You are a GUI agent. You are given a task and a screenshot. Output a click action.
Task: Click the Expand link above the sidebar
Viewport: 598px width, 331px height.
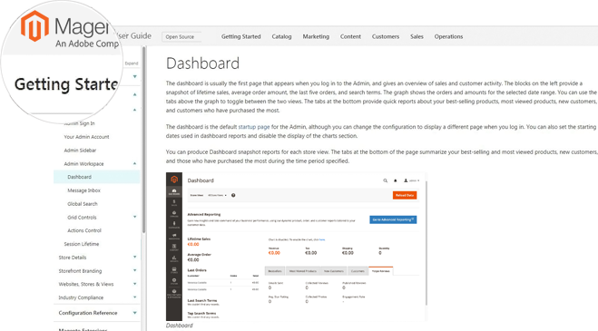tap(132, 63)
